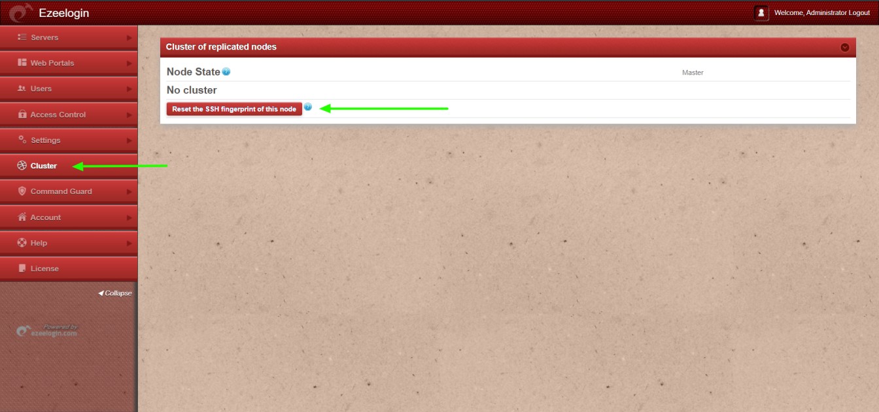Viewport: 879px width, 412px height.
Task: Expand the Web Portals submenu arrow
Action: tap(129, 63)
